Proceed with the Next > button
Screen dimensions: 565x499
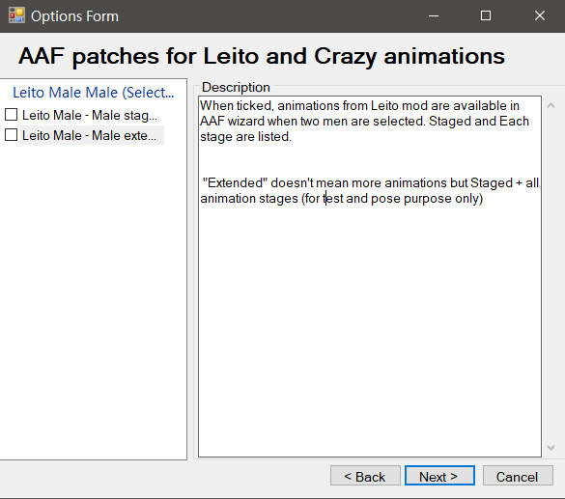click(x=439, y=476)
